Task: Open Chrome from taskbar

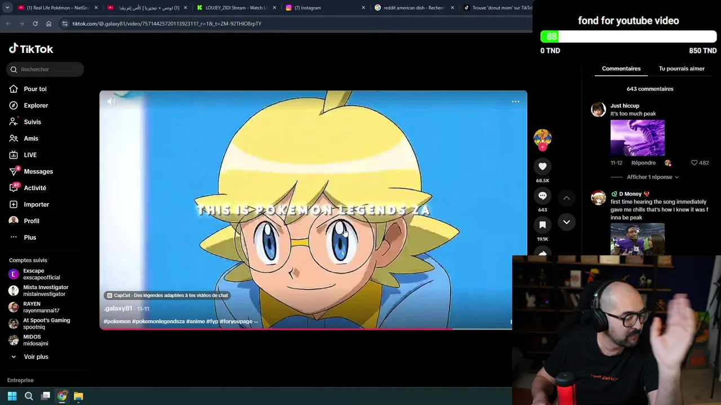Action: [62, 396]
